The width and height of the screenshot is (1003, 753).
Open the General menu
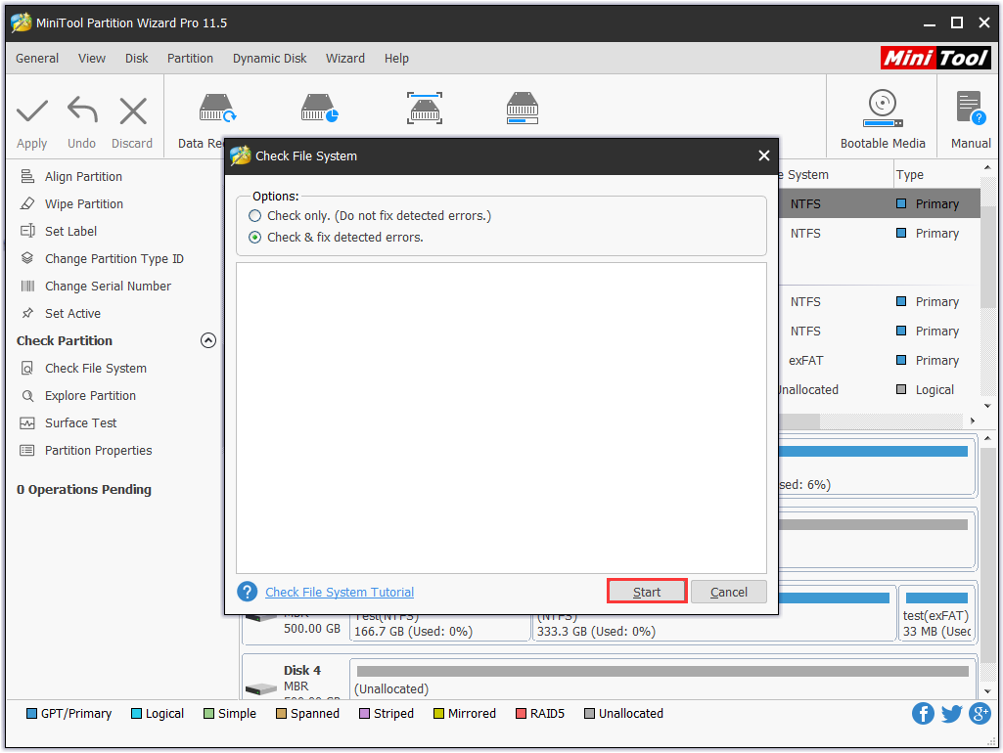(x=37, y=58)
